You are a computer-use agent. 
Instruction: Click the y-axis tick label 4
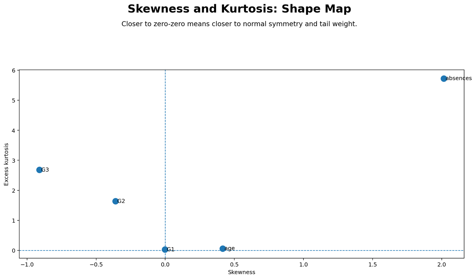tap(14, 131)
